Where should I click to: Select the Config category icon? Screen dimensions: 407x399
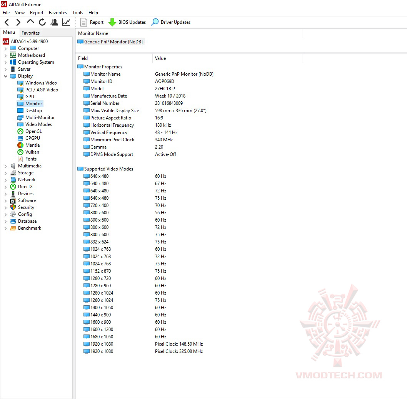pyautogui.click(x=13, y=214)
